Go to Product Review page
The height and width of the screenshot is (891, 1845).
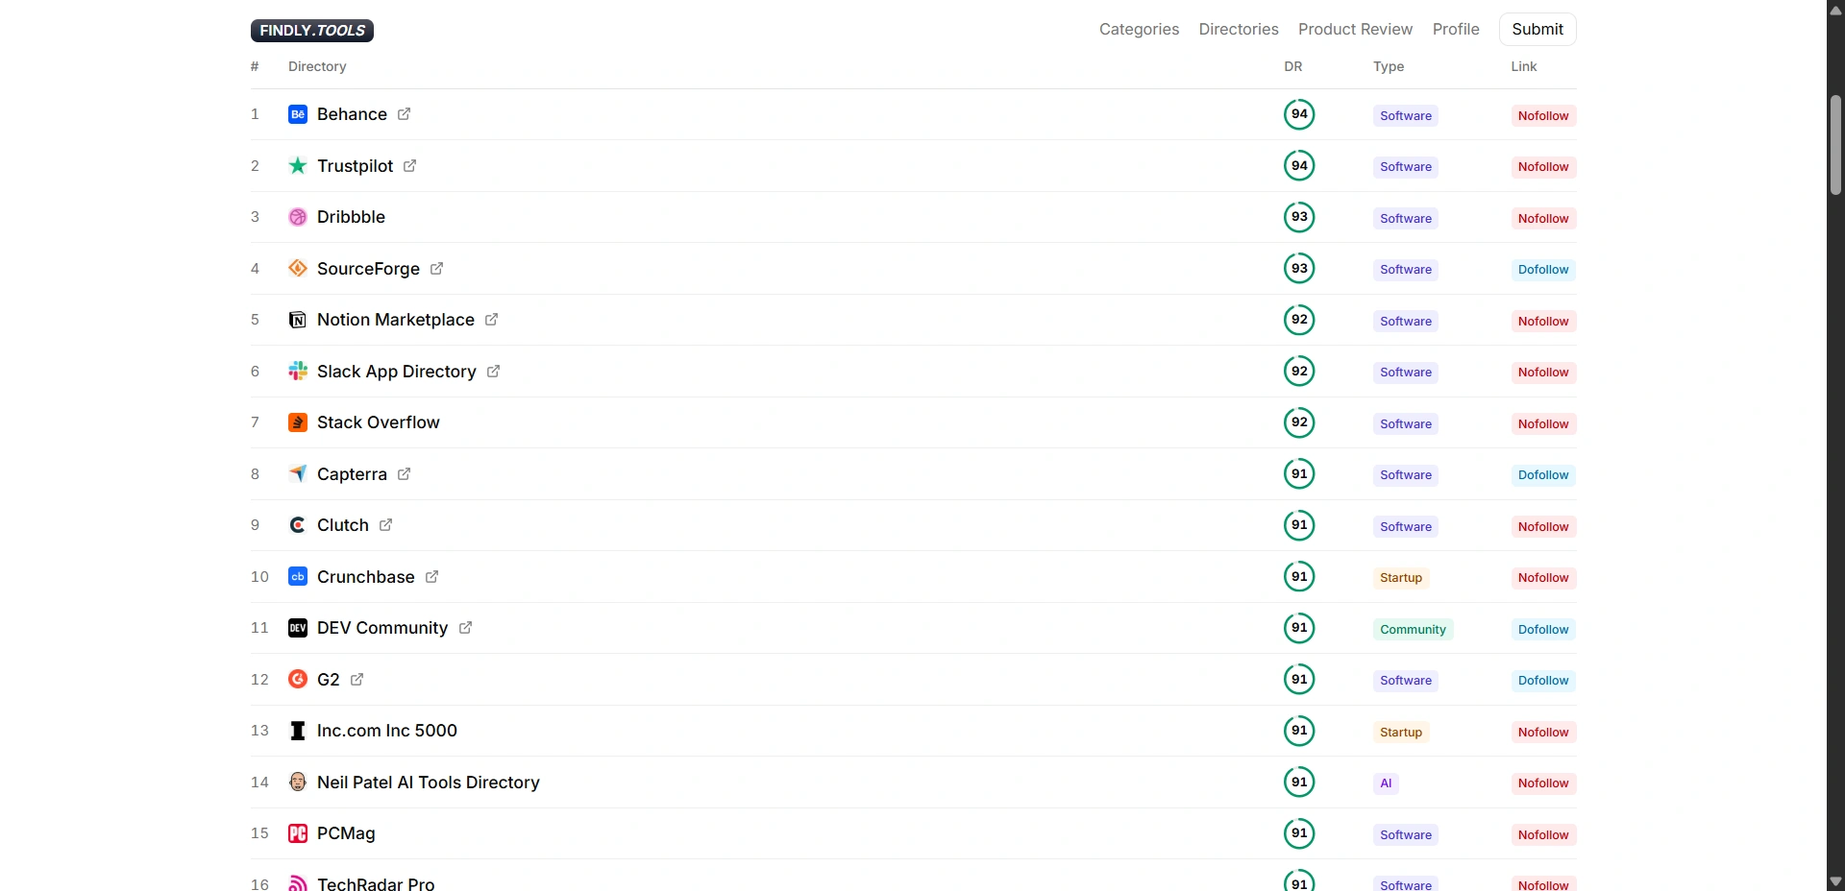click(x=1355, y=29)
